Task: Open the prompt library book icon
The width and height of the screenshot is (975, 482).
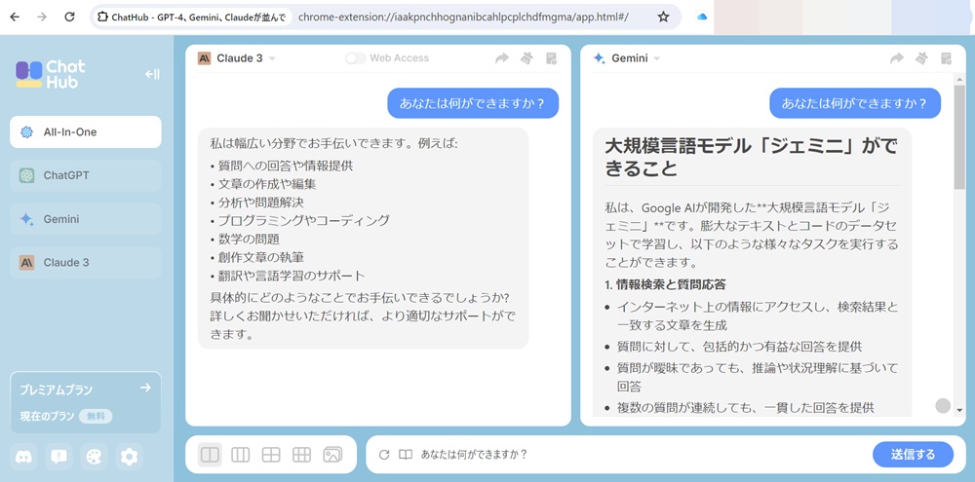Action: click(x=406, y=455)
